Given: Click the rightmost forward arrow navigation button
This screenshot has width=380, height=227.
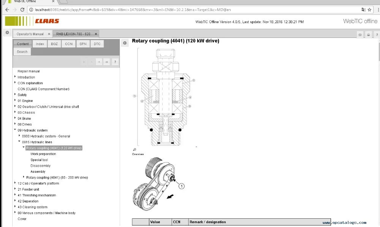Looking at the screenshot, I should pyautogui.click(x=106, y=62).
